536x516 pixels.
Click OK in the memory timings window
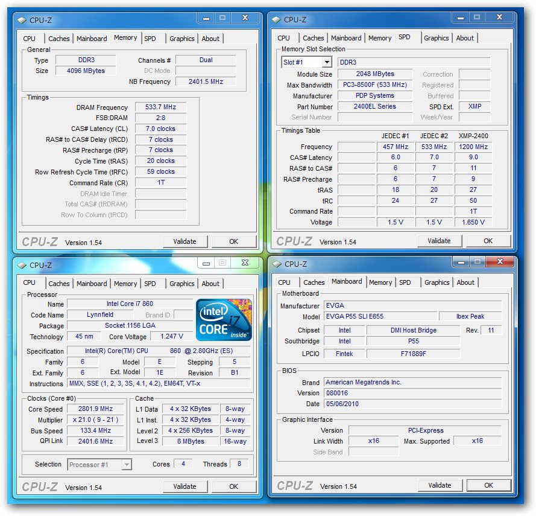tap(233, 241)
